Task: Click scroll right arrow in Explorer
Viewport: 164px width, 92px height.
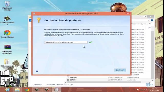Action: pyautogui.click(x=150, y=82)
